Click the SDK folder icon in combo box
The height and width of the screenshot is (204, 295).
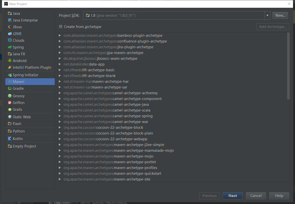(x=88, y=15)
